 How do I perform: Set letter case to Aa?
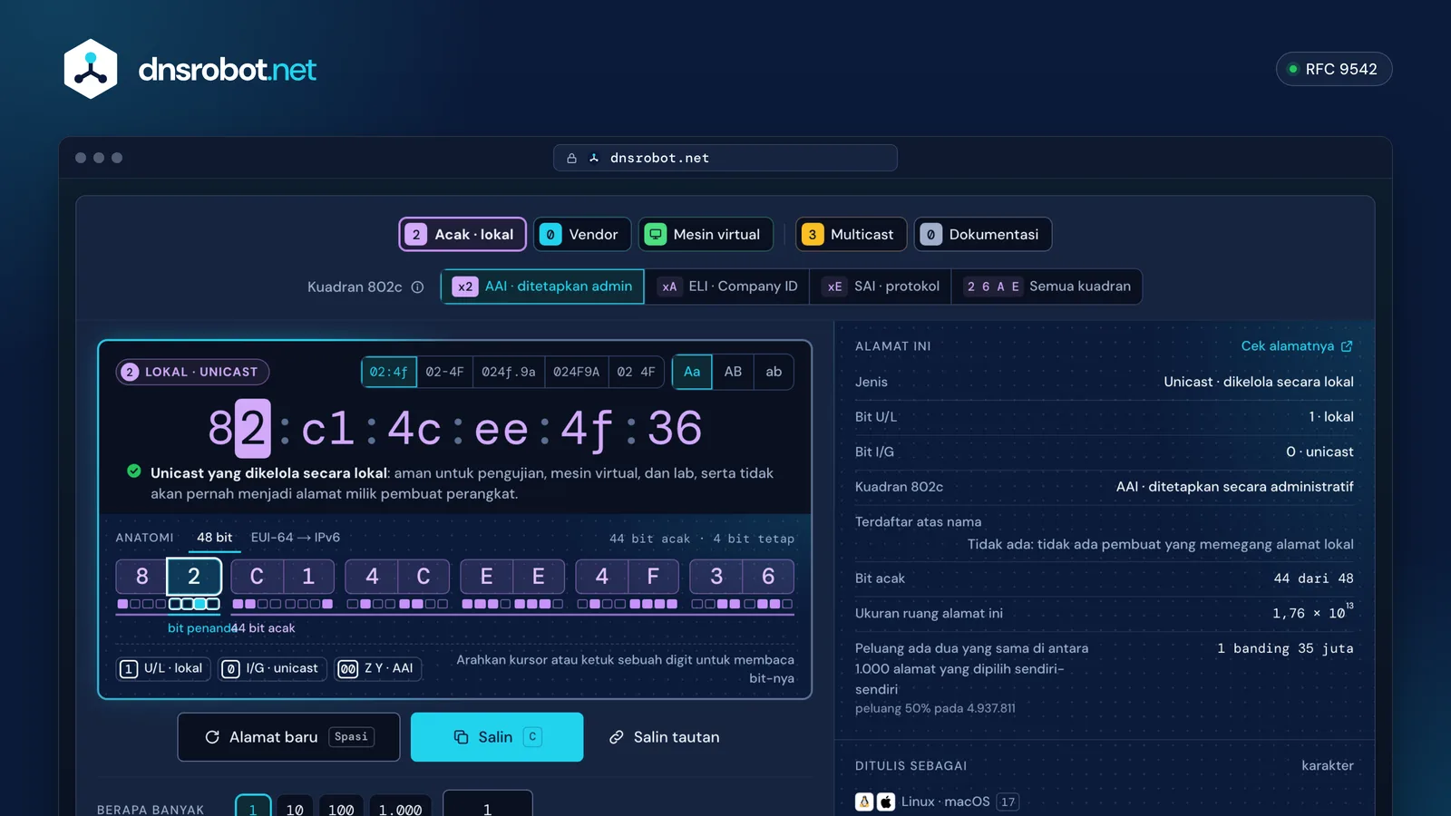(x=692, y=372)
